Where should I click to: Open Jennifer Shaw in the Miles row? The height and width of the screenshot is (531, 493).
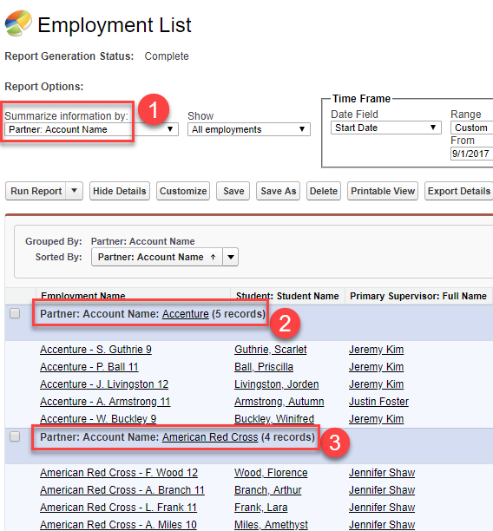click(382, 525)
